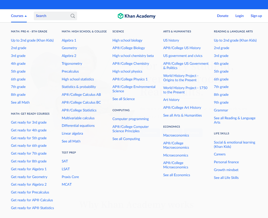The image size is (268, 218).
Task: Open SAT test prep
Action: 65,161
